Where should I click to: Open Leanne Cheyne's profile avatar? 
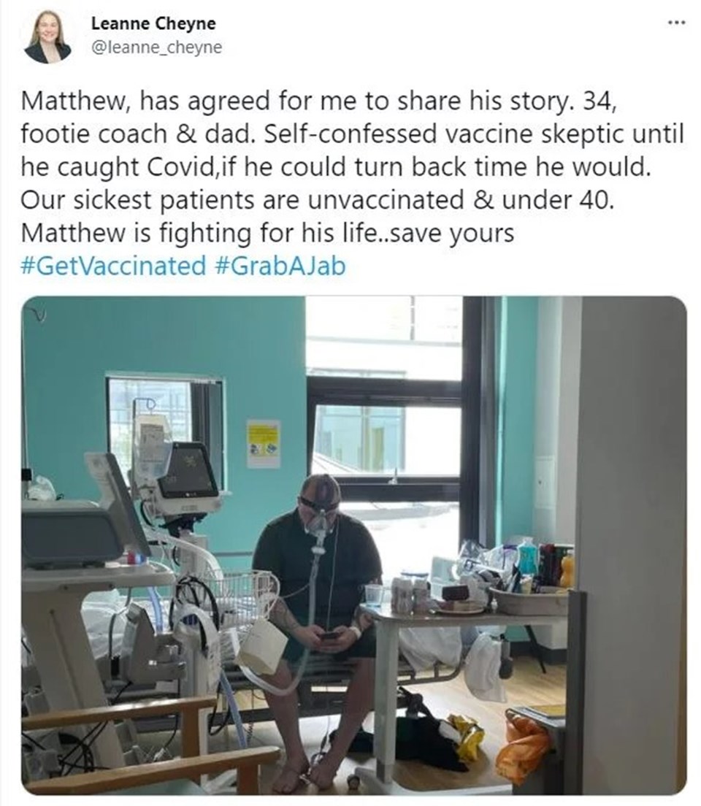[47, 37]
